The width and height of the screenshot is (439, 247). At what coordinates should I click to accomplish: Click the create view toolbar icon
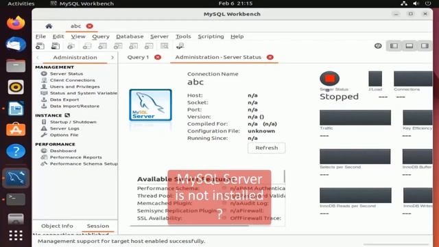pos(118,46)
